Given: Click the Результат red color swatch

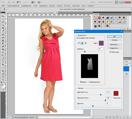Looking at the screenshot, I should (116, 93).
